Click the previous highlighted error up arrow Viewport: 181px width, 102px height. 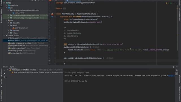pos(174,3)
